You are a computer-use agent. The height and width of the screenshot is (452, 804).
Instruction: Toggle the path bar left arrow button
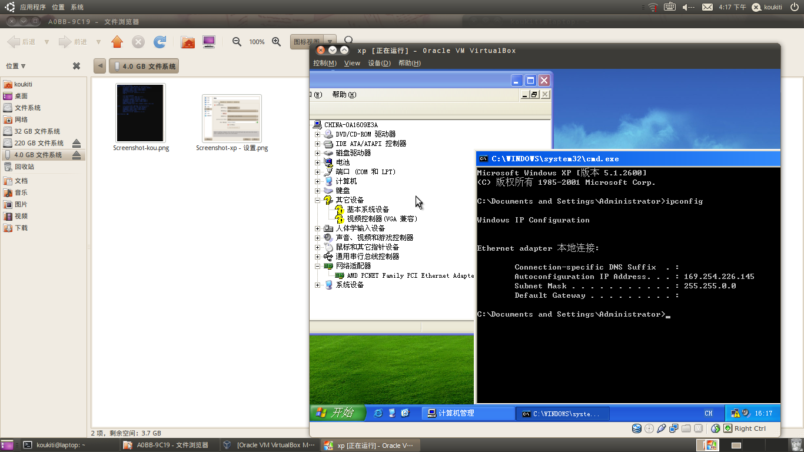tap(99, 66)
